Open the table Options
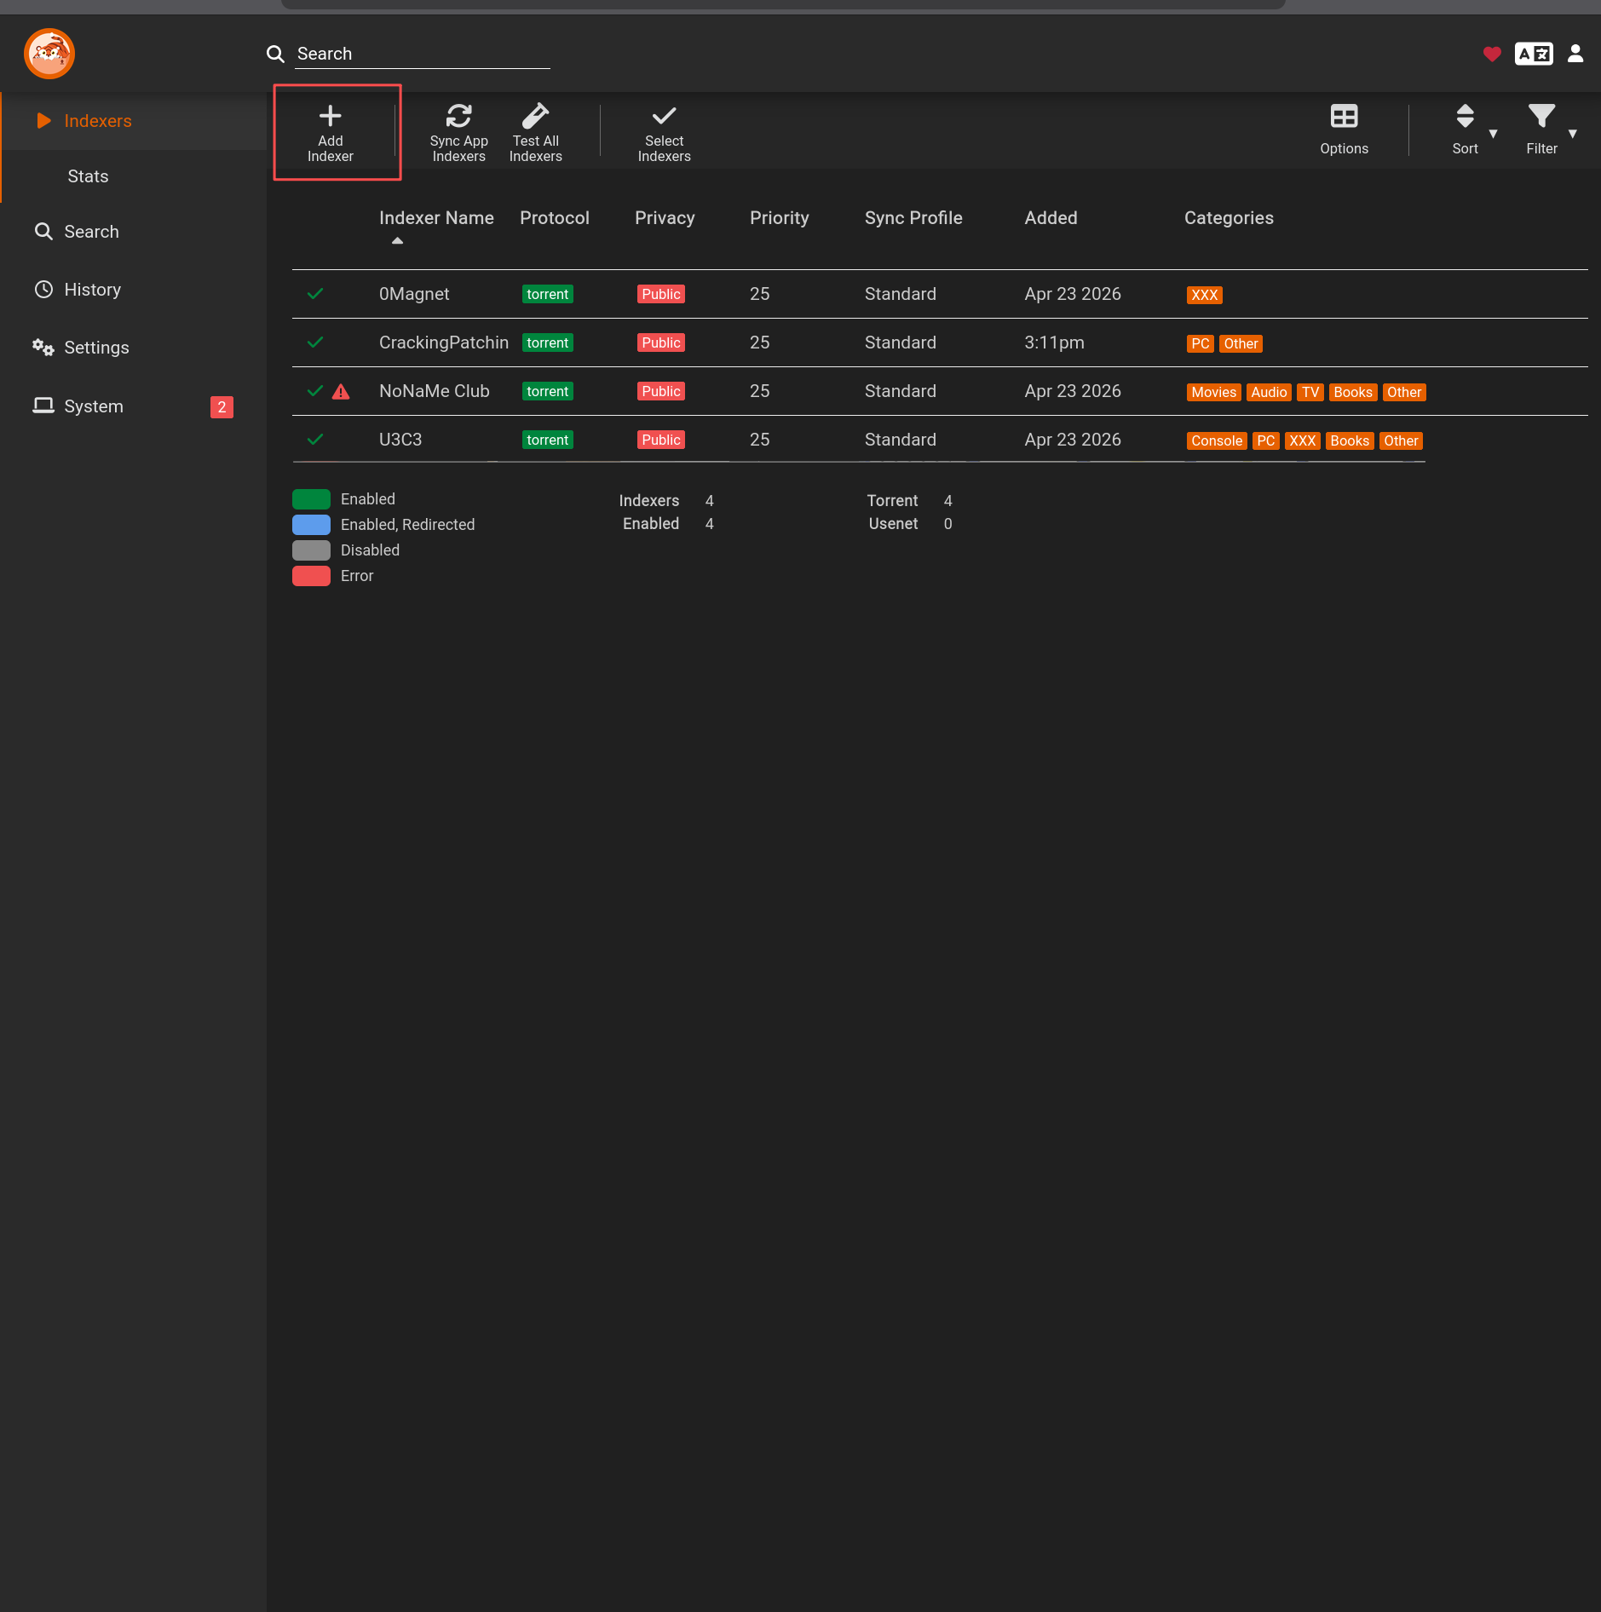 1344,130
